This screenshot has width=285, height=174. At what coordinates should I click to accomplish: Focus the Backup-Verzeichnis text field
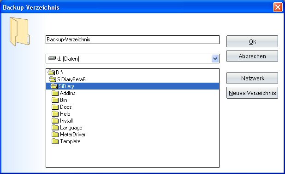click(132, 39)
